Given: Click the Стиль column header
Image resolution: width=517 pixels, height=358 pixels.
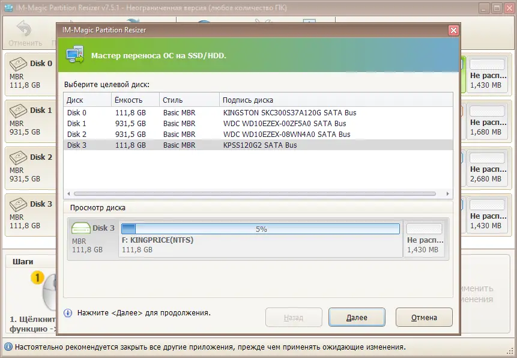Looking at the screenshot, I should tap(189, 100).
